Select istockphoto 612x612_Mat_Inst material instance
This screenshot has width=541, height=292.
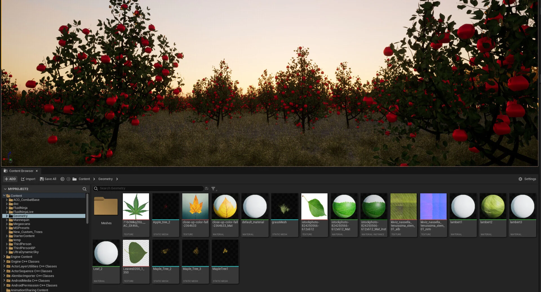click(374, 215)
